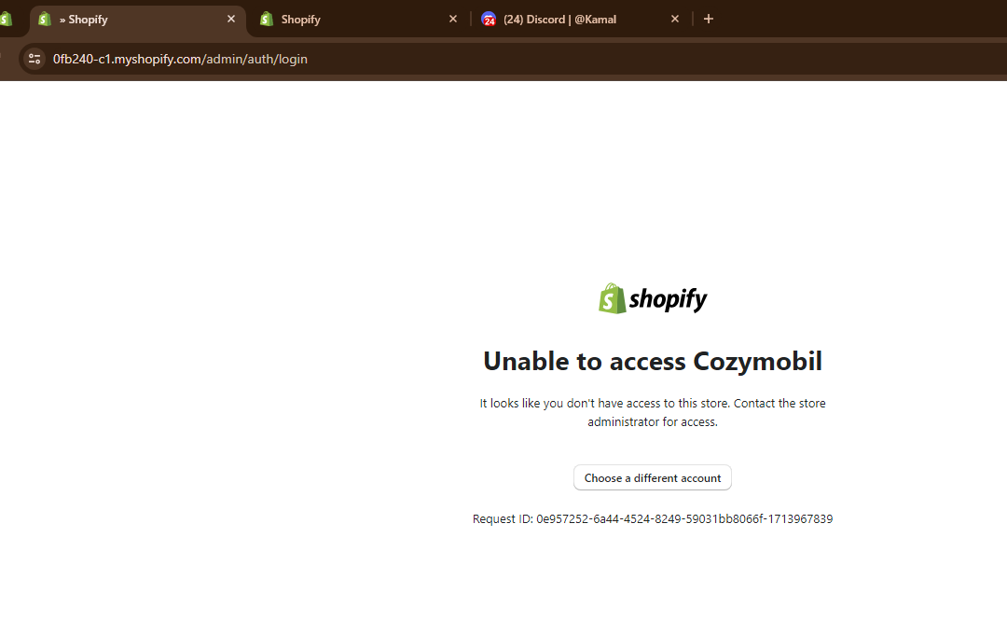This screenshot has width=1007, height=634.
Task: Click the favicon of the second Shopify tab
Action: (267, 19)
